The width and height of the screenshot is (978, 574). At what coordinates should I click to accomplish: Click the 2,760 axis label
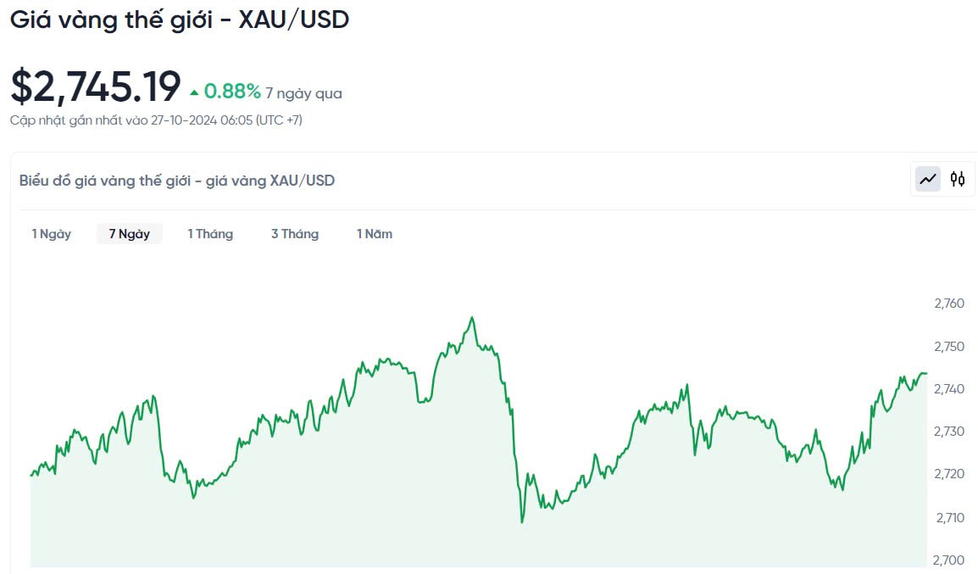click(x=948, y=304)
